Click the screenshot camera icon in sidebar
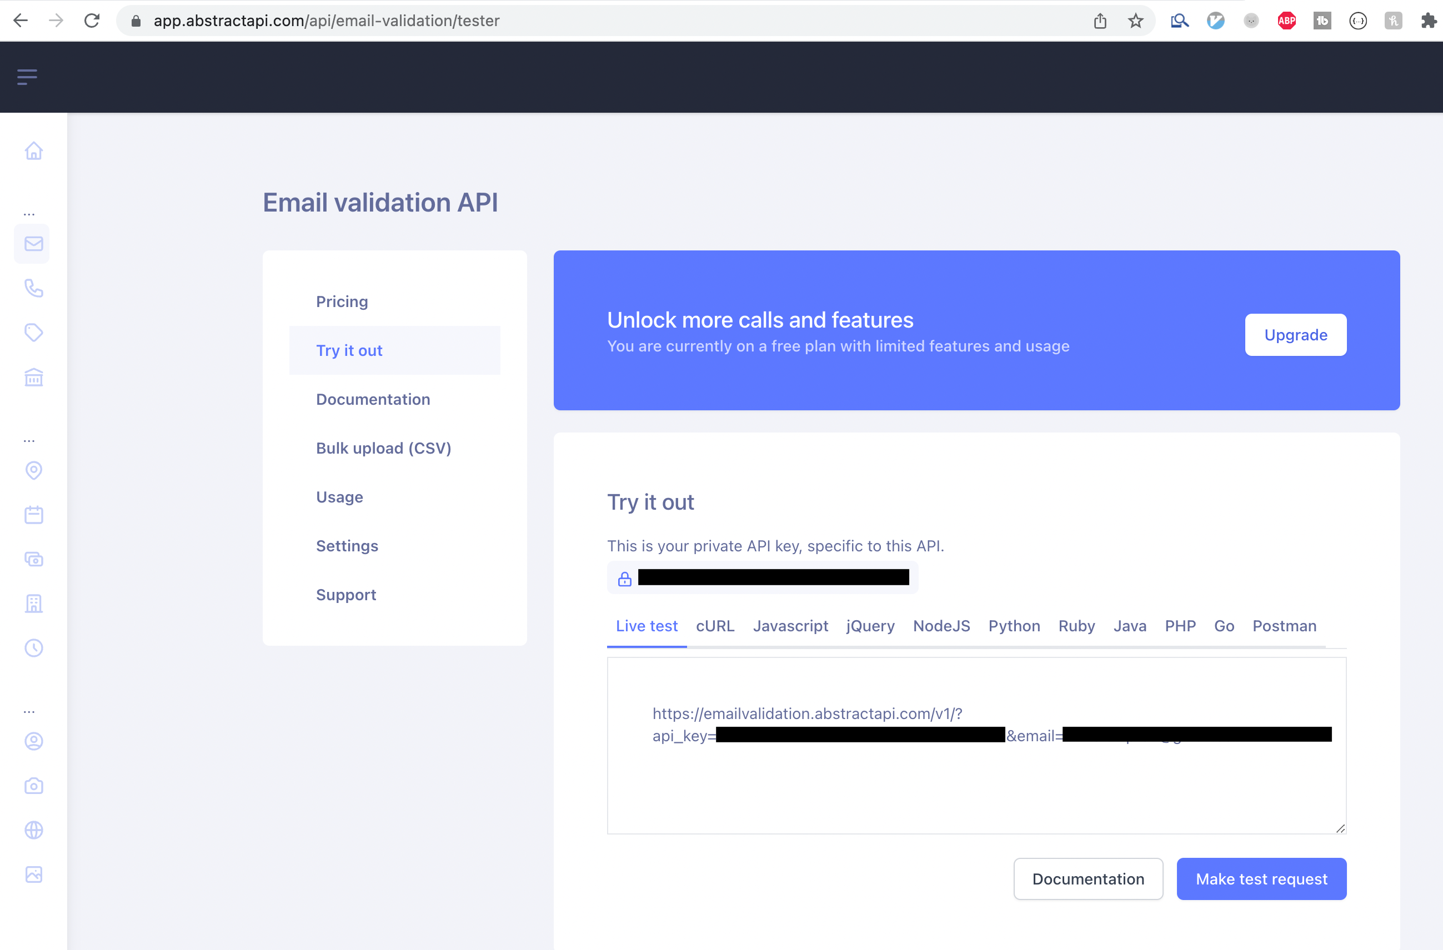 33,786
